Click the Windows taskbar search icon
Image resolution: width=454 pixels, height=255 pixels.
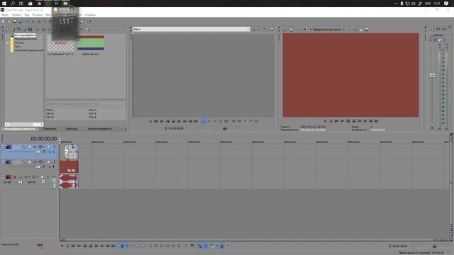point(13,4)
